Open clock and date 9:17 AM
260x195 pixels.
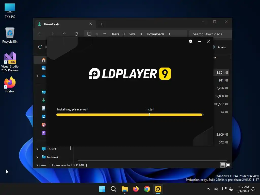tap(243, 189)
